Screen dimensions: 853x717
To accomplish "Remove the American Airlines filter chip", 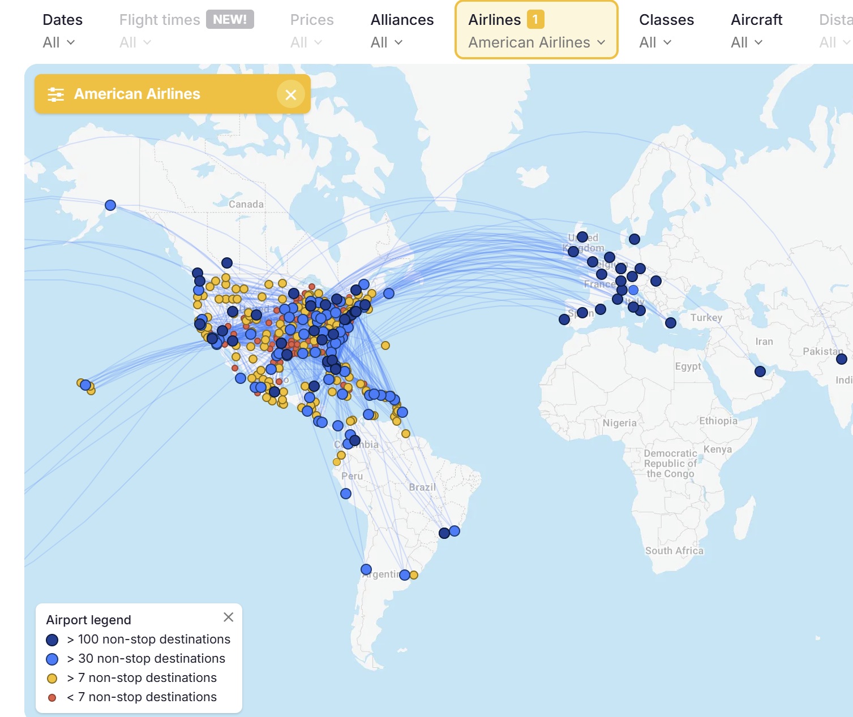I will (x=291, y=94).
